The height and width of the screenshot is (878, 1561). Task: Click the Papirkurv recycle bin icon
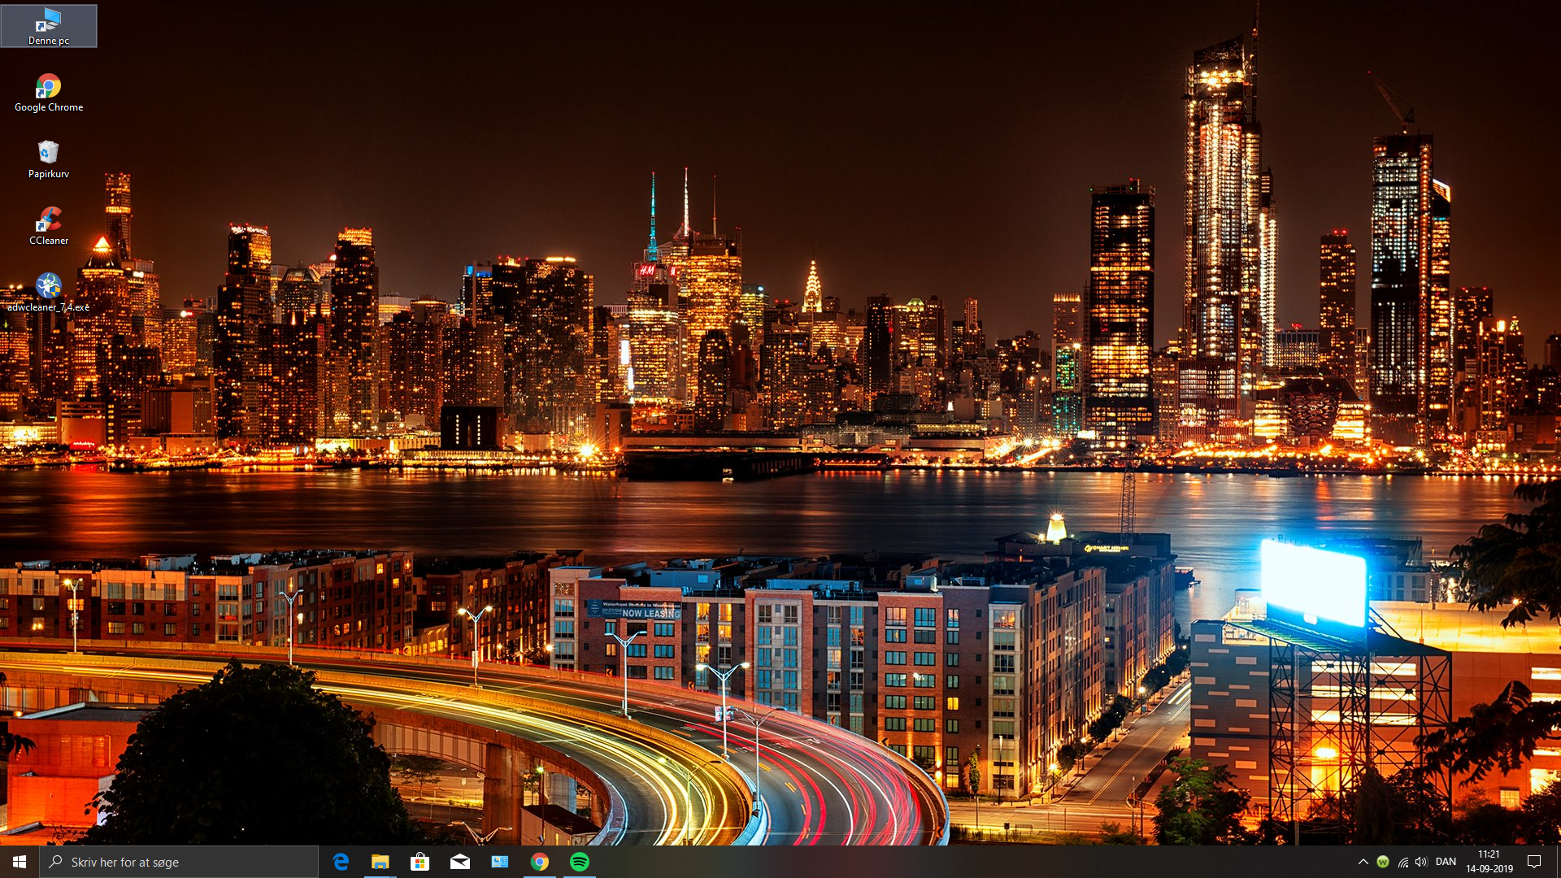coord(49,159)
